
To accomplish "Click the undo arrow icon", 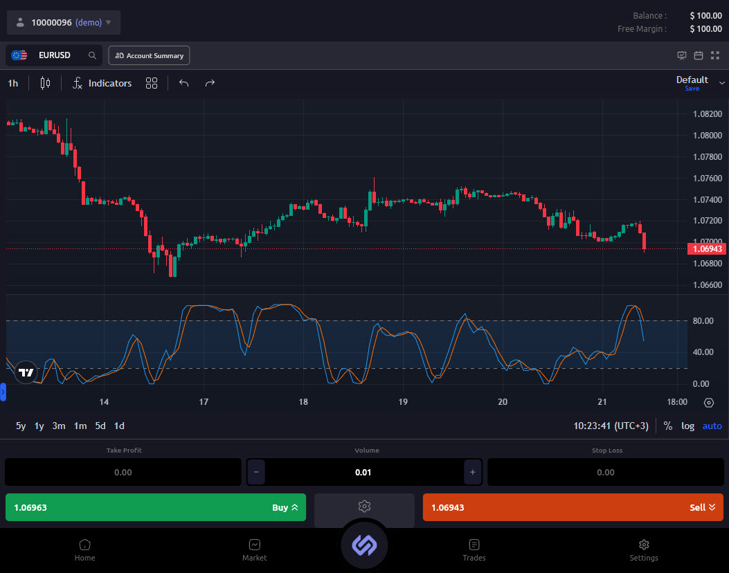I will pyautogui.click(x=183, y=83).
